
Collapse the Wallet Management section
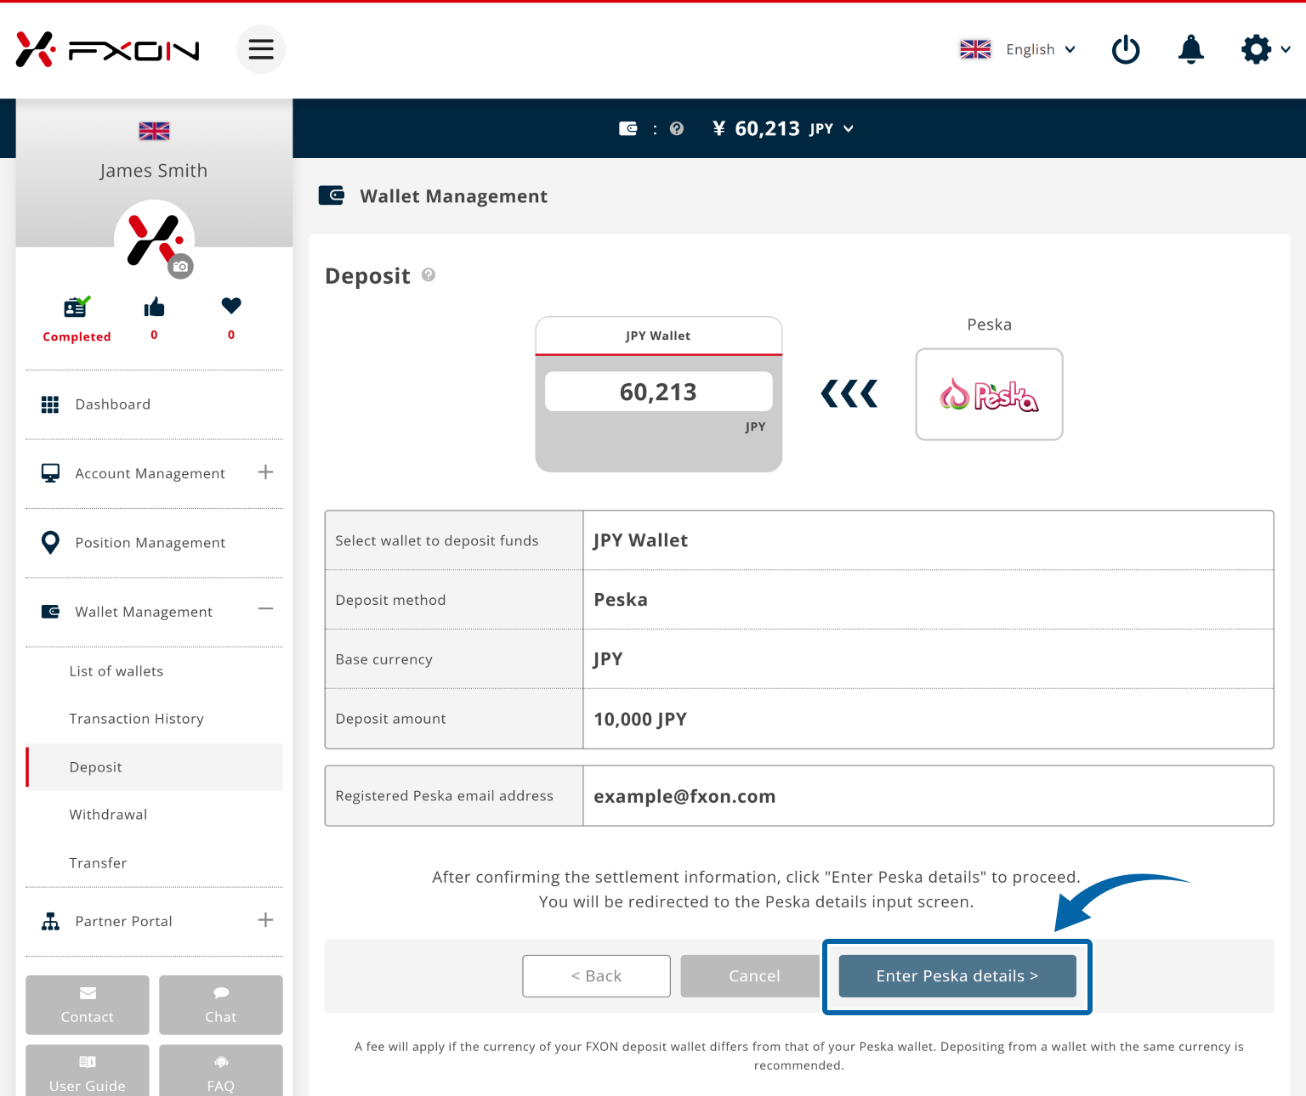click(265, 609)
